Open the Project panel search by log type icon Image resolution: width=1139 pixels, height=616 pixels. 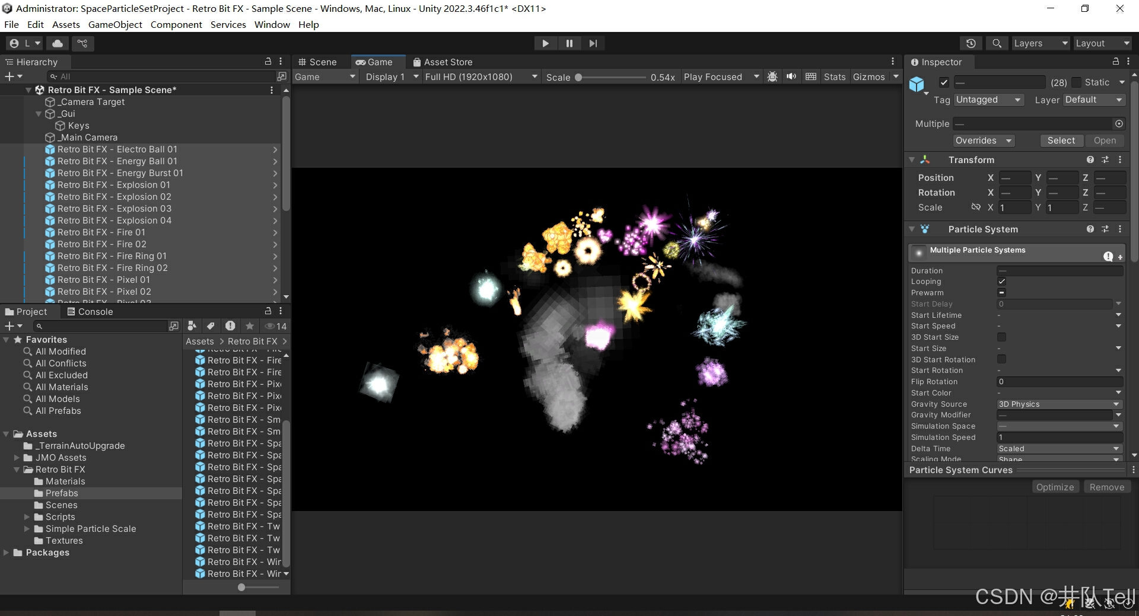pos(230,326)
